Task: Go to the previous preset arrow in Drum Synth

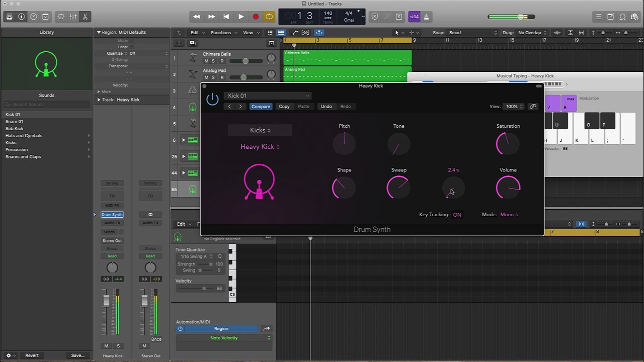Action: (x=229, y=107)
